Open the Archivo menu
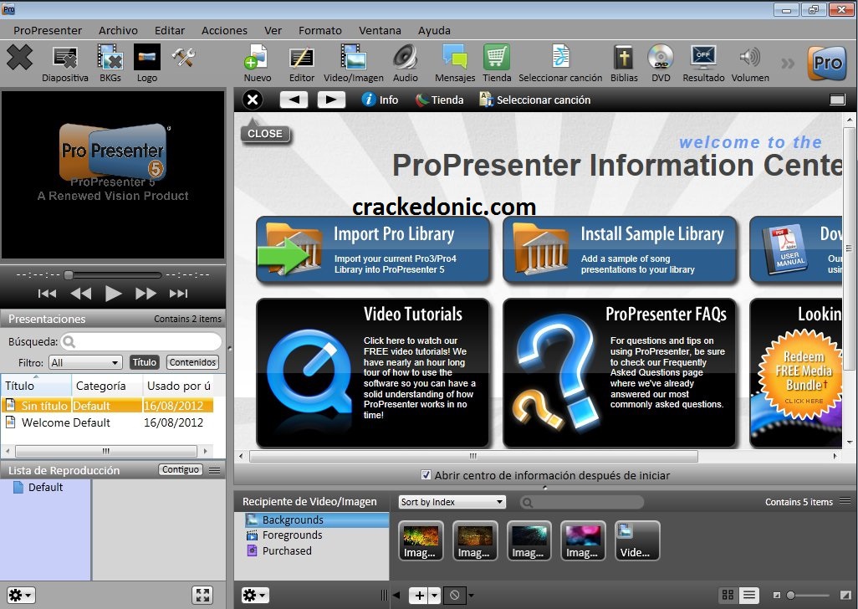 pos(118,31)
